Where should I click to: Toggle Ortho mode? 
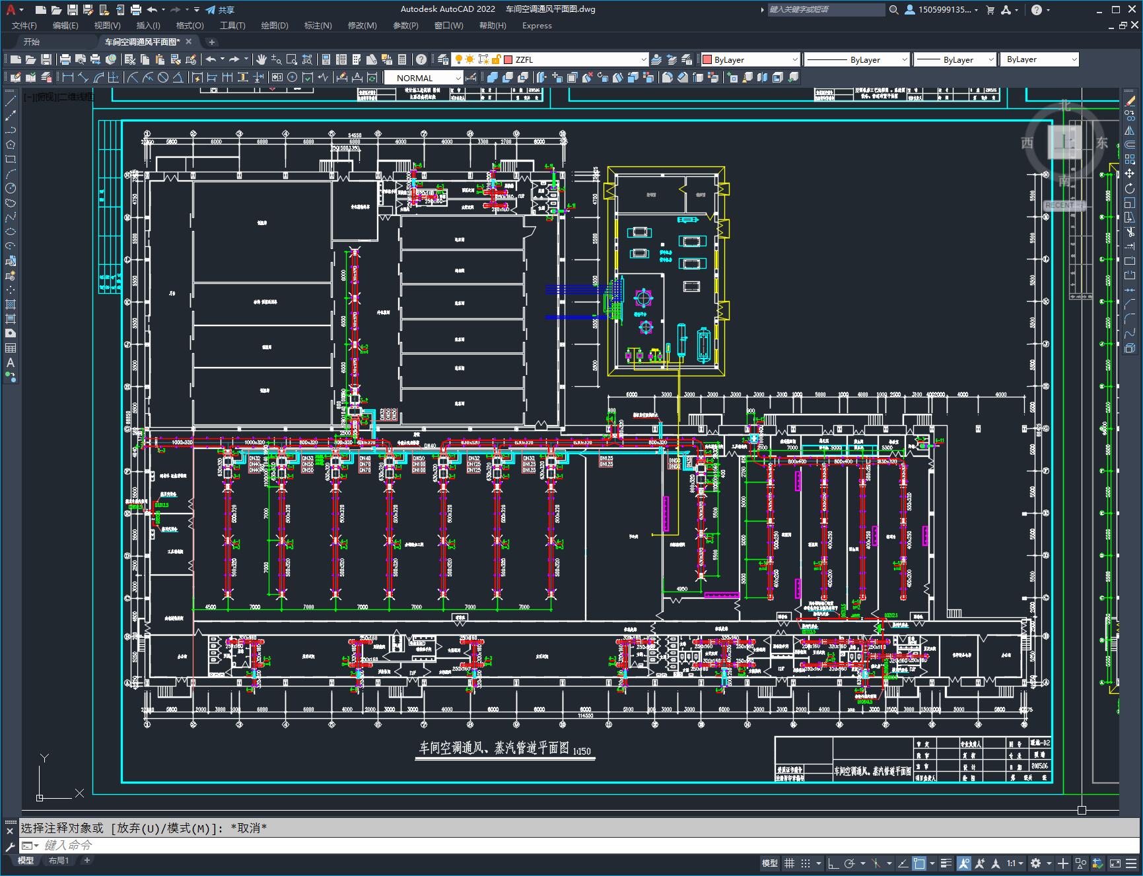point(833,863)
